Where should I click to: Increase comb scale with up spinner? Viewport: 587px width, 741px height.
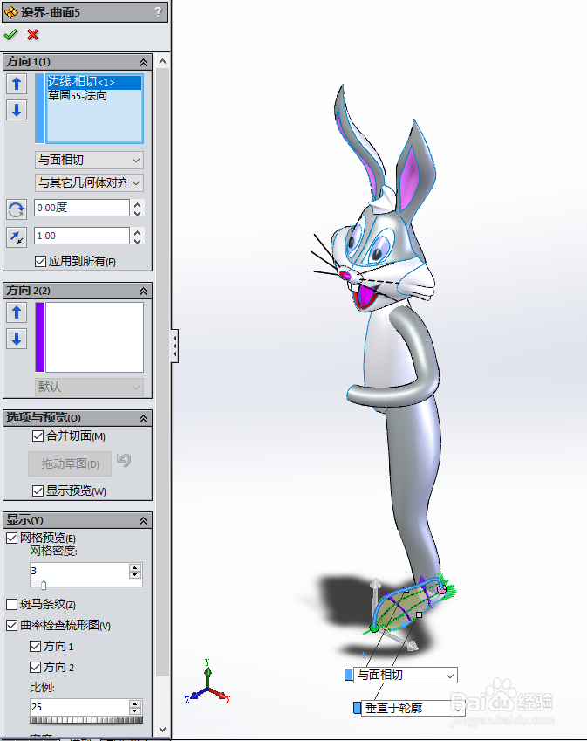click(135, 703)
